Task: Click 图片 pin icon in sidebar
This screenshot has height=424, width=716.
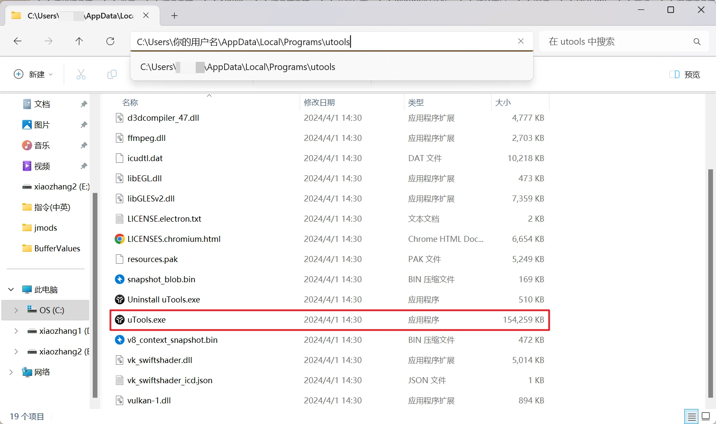Action: (84, 125)
